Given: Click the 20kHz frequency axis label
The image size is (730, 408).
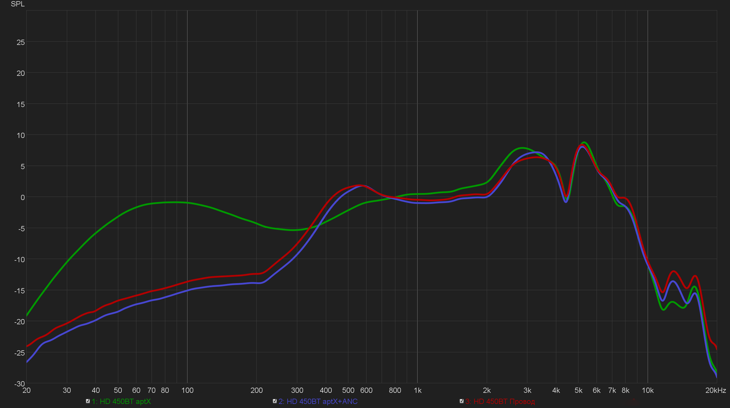Looking at the screenshot, I should pos(715,391).
